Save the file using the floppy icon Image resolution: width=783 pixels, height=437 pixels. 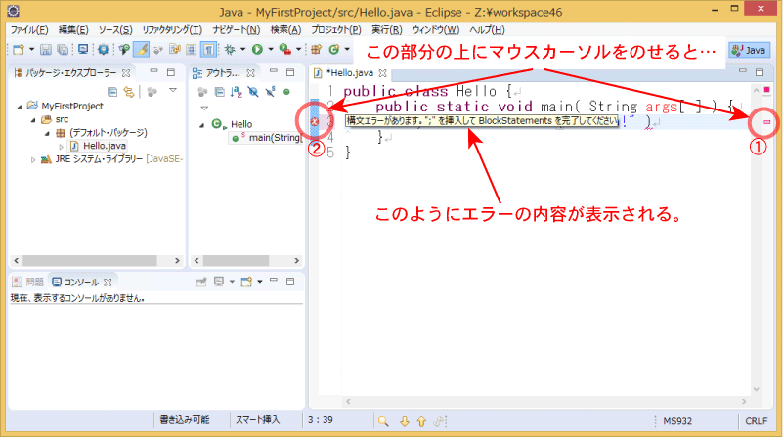click(46, 50)
